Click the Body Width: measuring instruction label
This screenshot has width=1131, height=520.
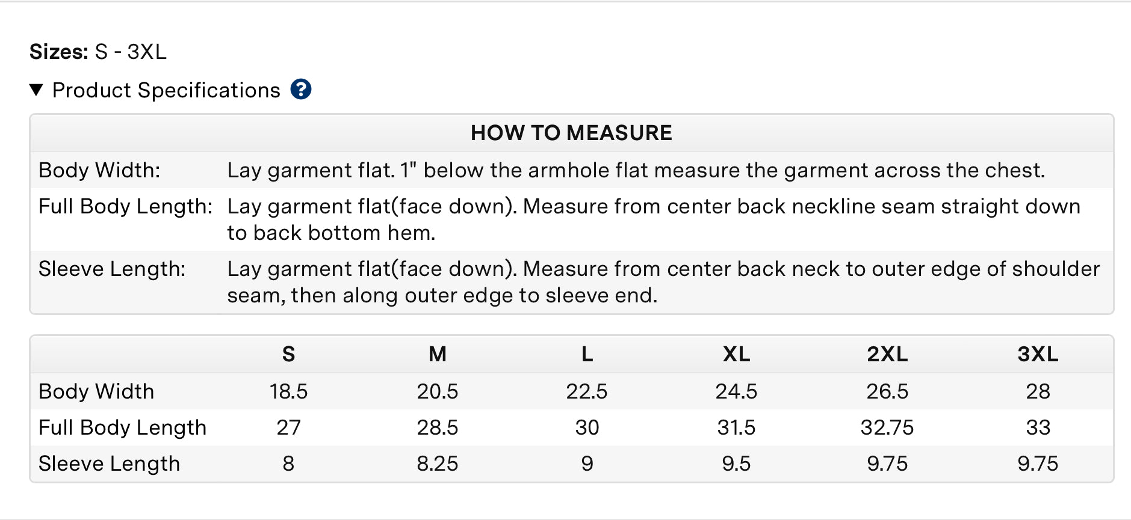pos(99,170)
